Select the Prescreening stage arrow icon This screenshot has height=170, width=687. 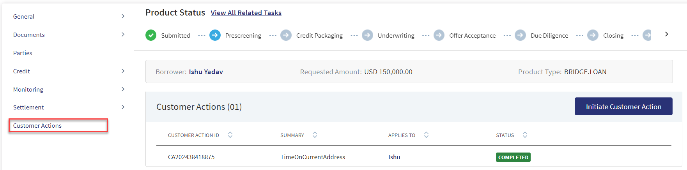[215, 35]
